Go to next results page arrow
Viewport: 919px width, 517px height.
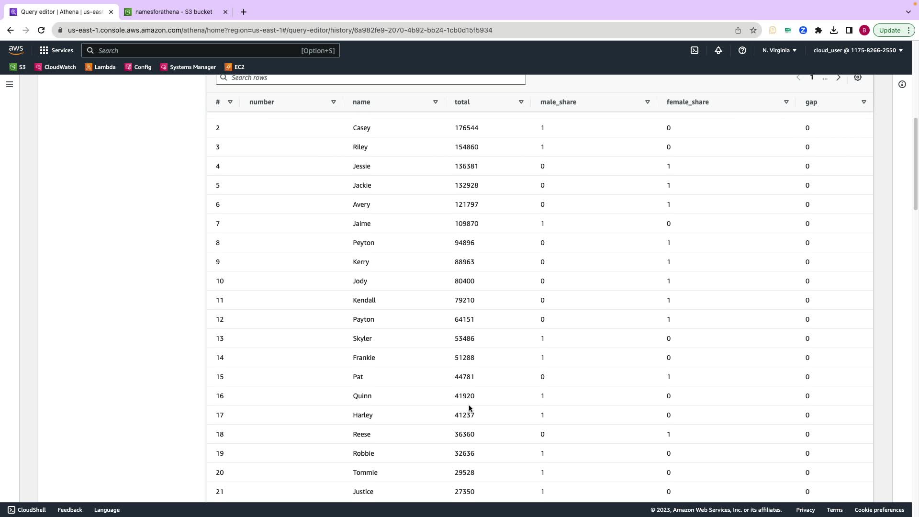point(839,78)
